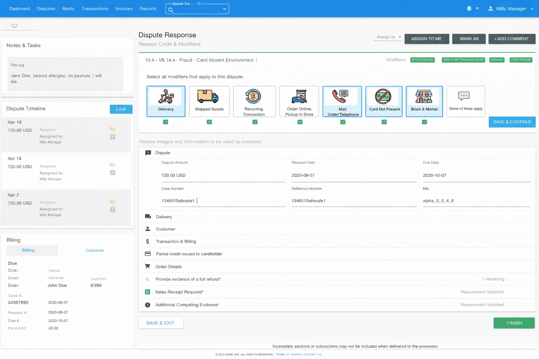This screenshot has height=359, width=539.
Task: Open the notifications bell icon
Action: (x=469, y=8)
